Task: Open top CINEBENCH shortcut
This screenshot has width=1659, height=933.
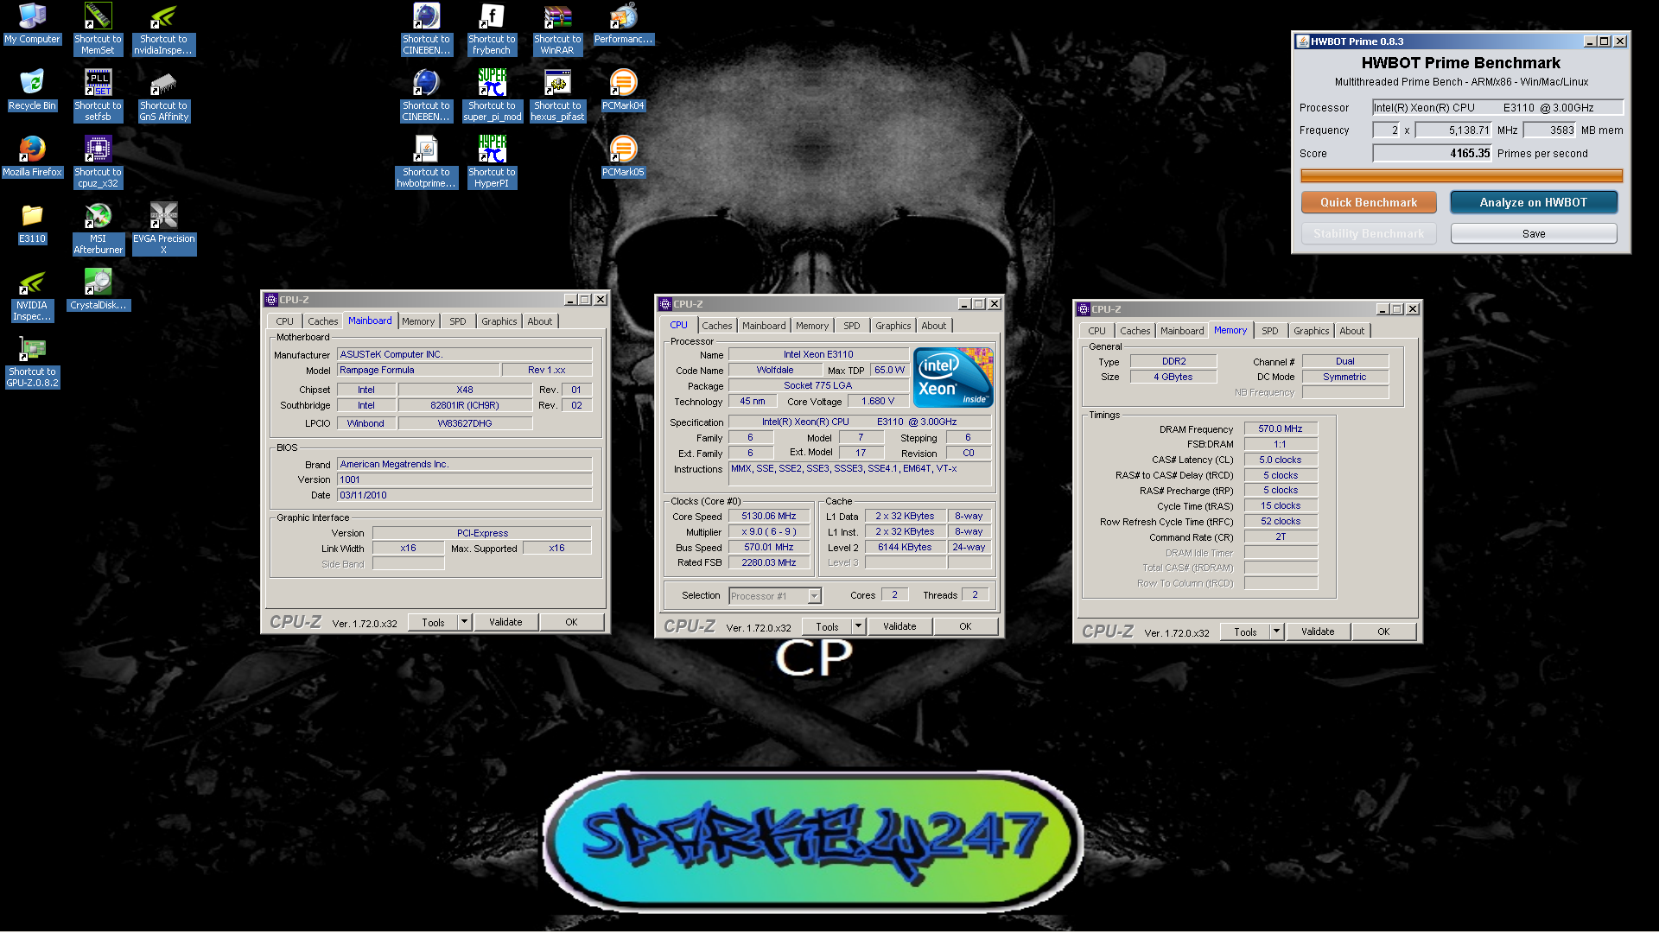Action: [x=426, y=29]
